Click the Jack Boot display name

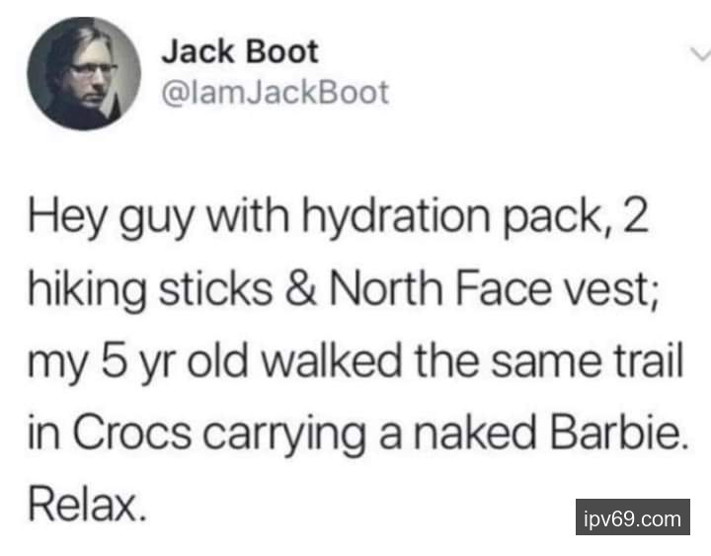pyautogui.click(x=240, y=51)
